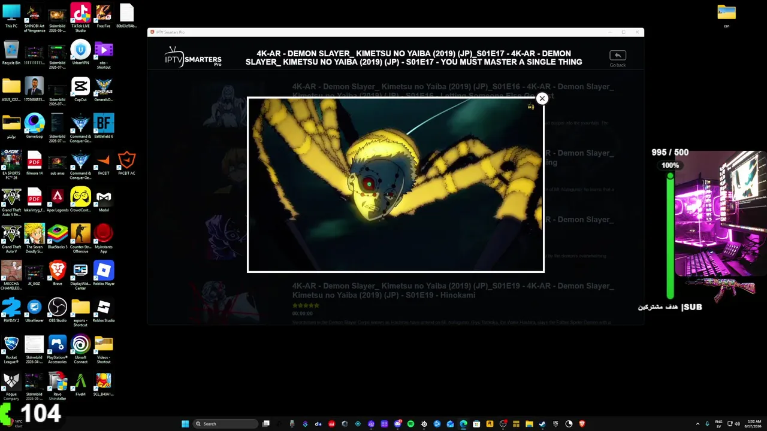Open the Videos shortcut folder
The height and width of the screenshot is (431, 767).
click(x=104, y=350)
